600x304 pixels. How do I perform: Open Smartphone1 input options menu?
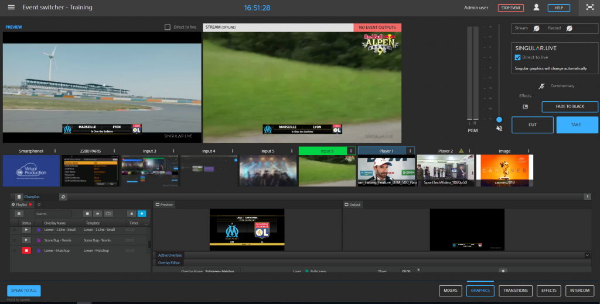coord(55,151)
